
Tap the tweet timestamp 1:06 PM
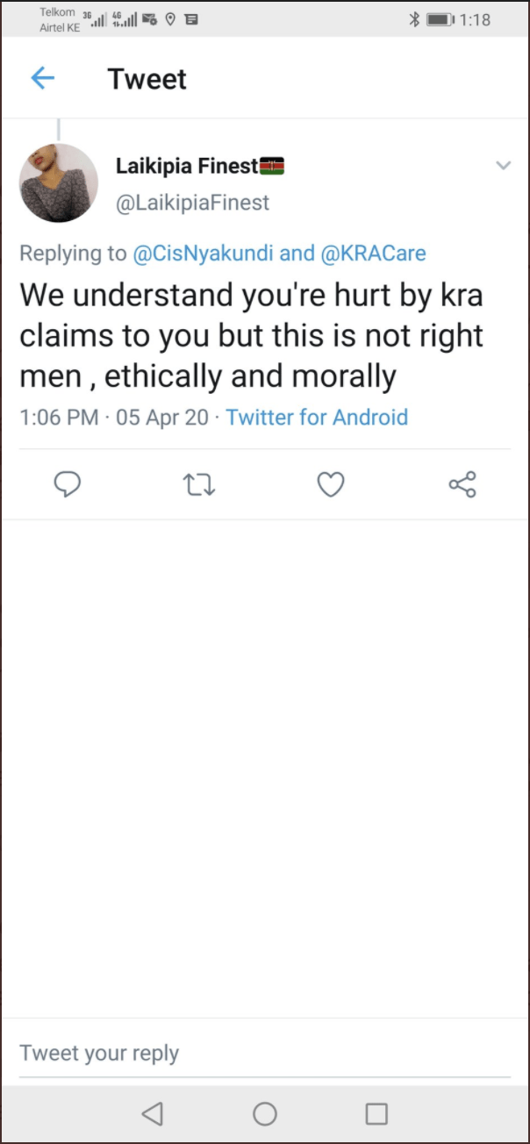[59, 417]
